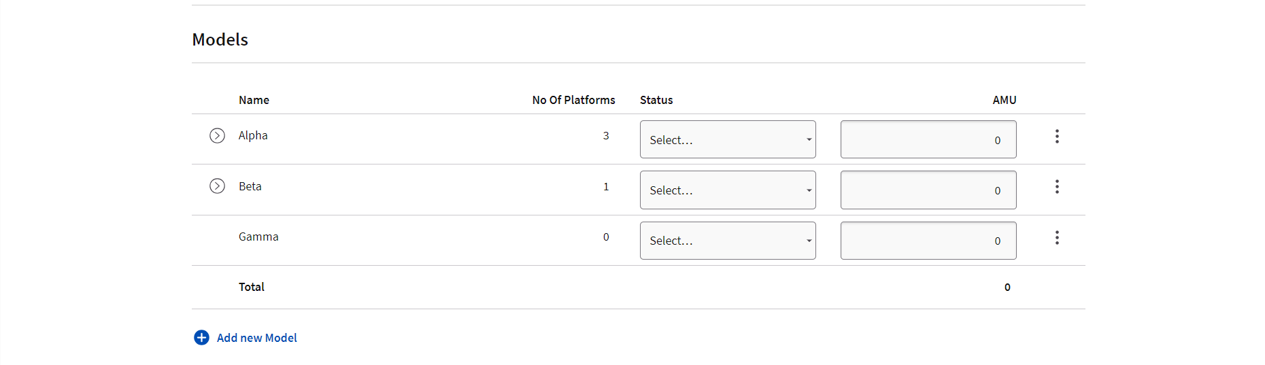Click the AMU input field for Gamma
The height and width of the screenshot is (365, 1265).
click(928, 241)
